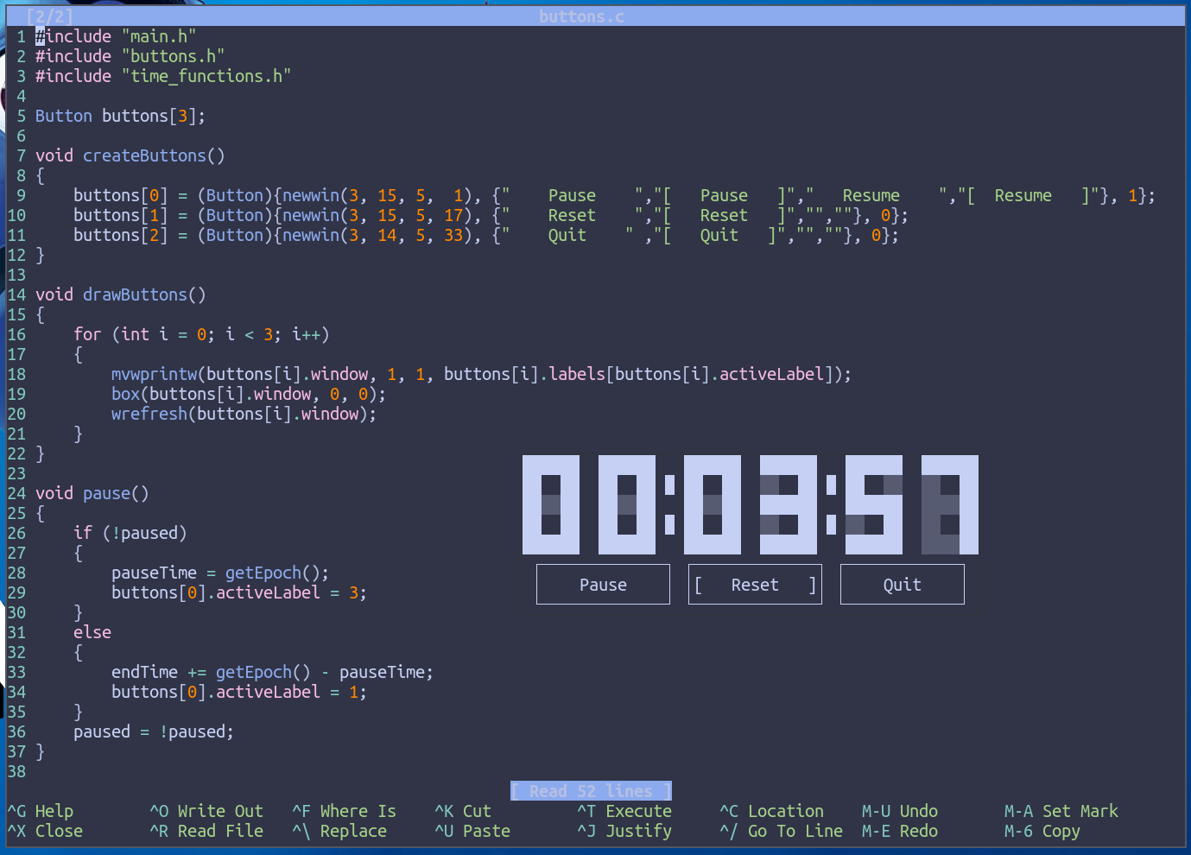Click the "void createButtons()" function header
The width and height of the screenshot is (1191, 855).
click(x=130, y=155)
